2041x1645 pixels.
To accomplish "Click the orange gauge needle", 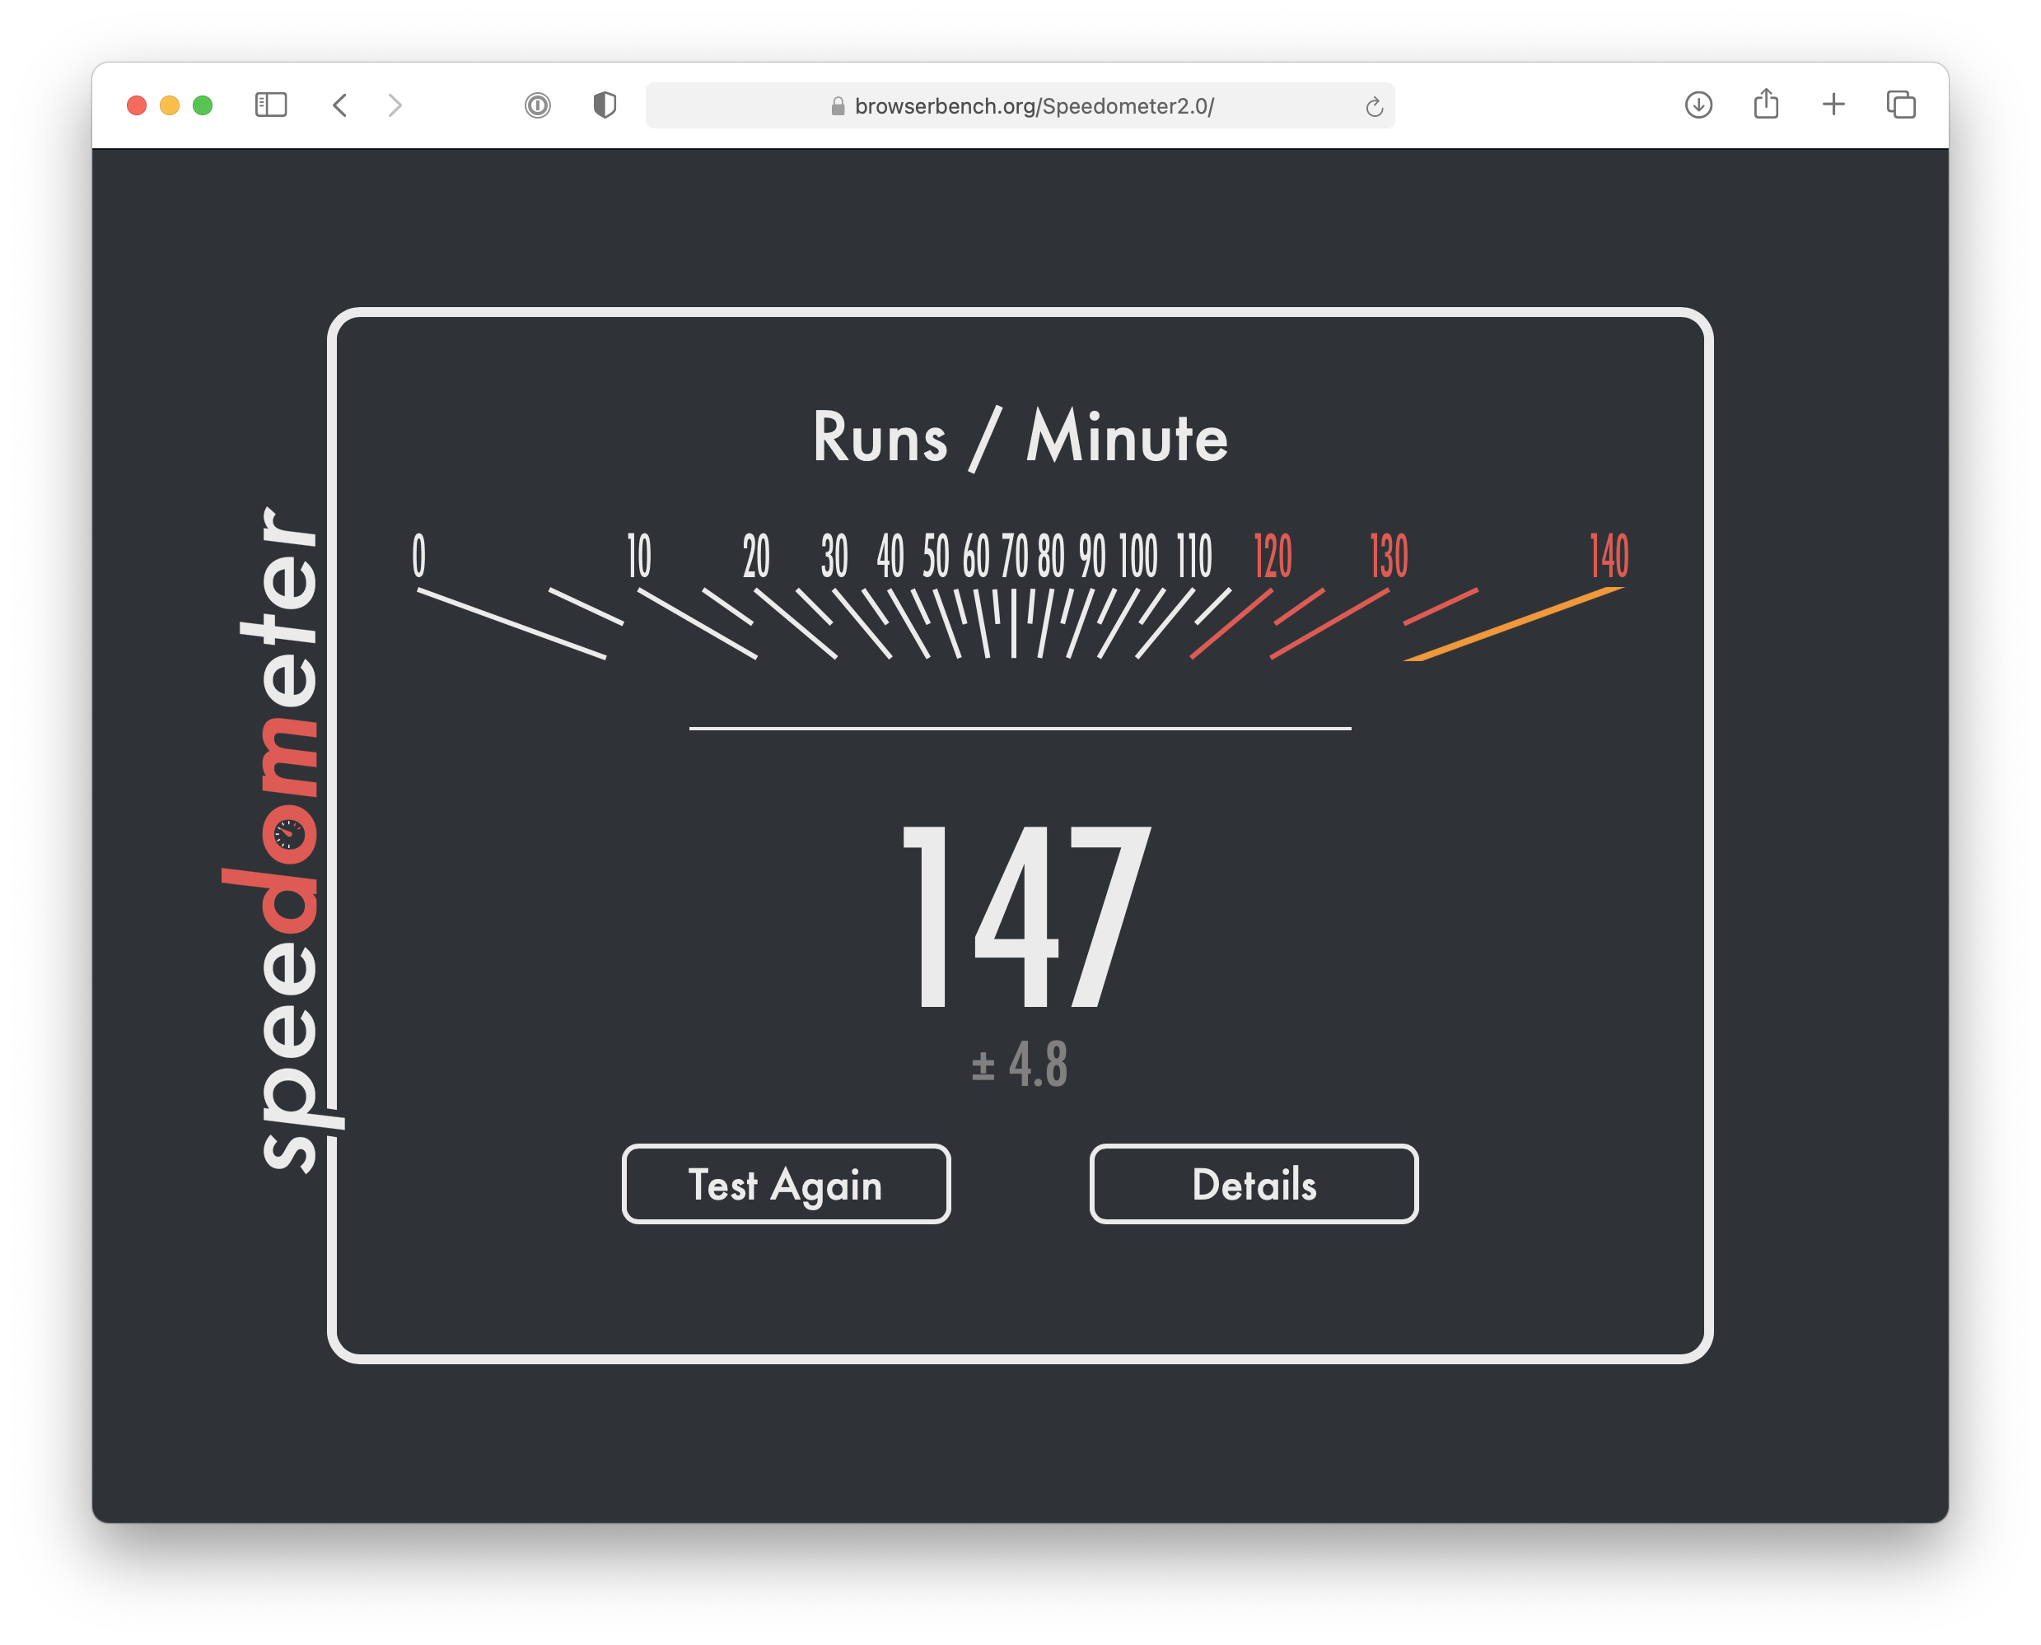I will point(1514,623).
